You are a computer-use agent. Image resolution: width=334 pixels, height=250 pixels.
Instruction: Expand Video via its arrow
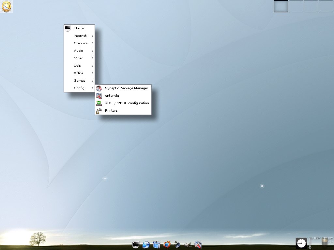tap(92, 58)
